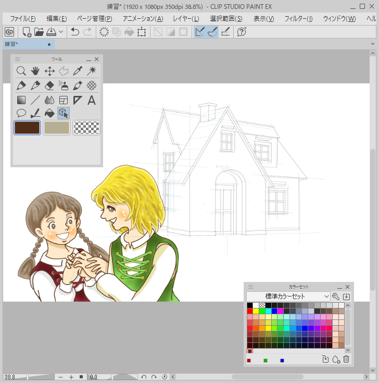Select the Airbrush spray tool
Viewport: 379px width, 383px height.
click(64, 85)
